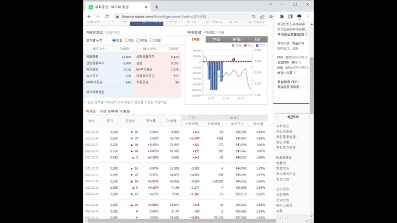397x223 pixels.
Task: Click the 33,758 volume on 2022.12.28
Action: pos(174,139)
